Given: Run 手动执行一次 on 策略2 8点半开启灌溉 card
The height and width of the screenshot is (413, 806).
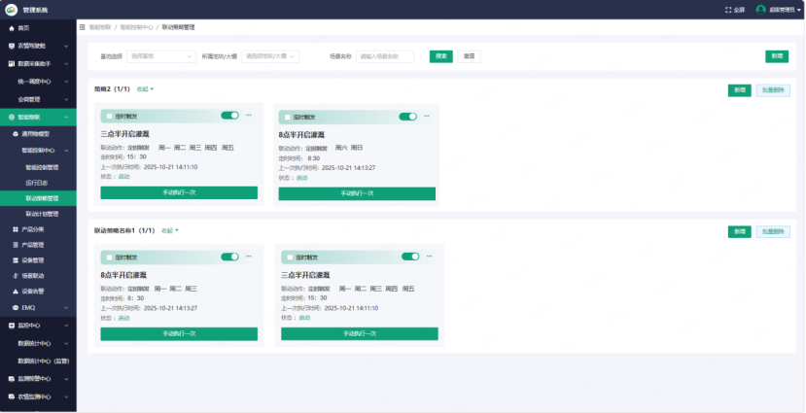Looking at the screenshot, I should pyautogui.click(x=357, y=193).
